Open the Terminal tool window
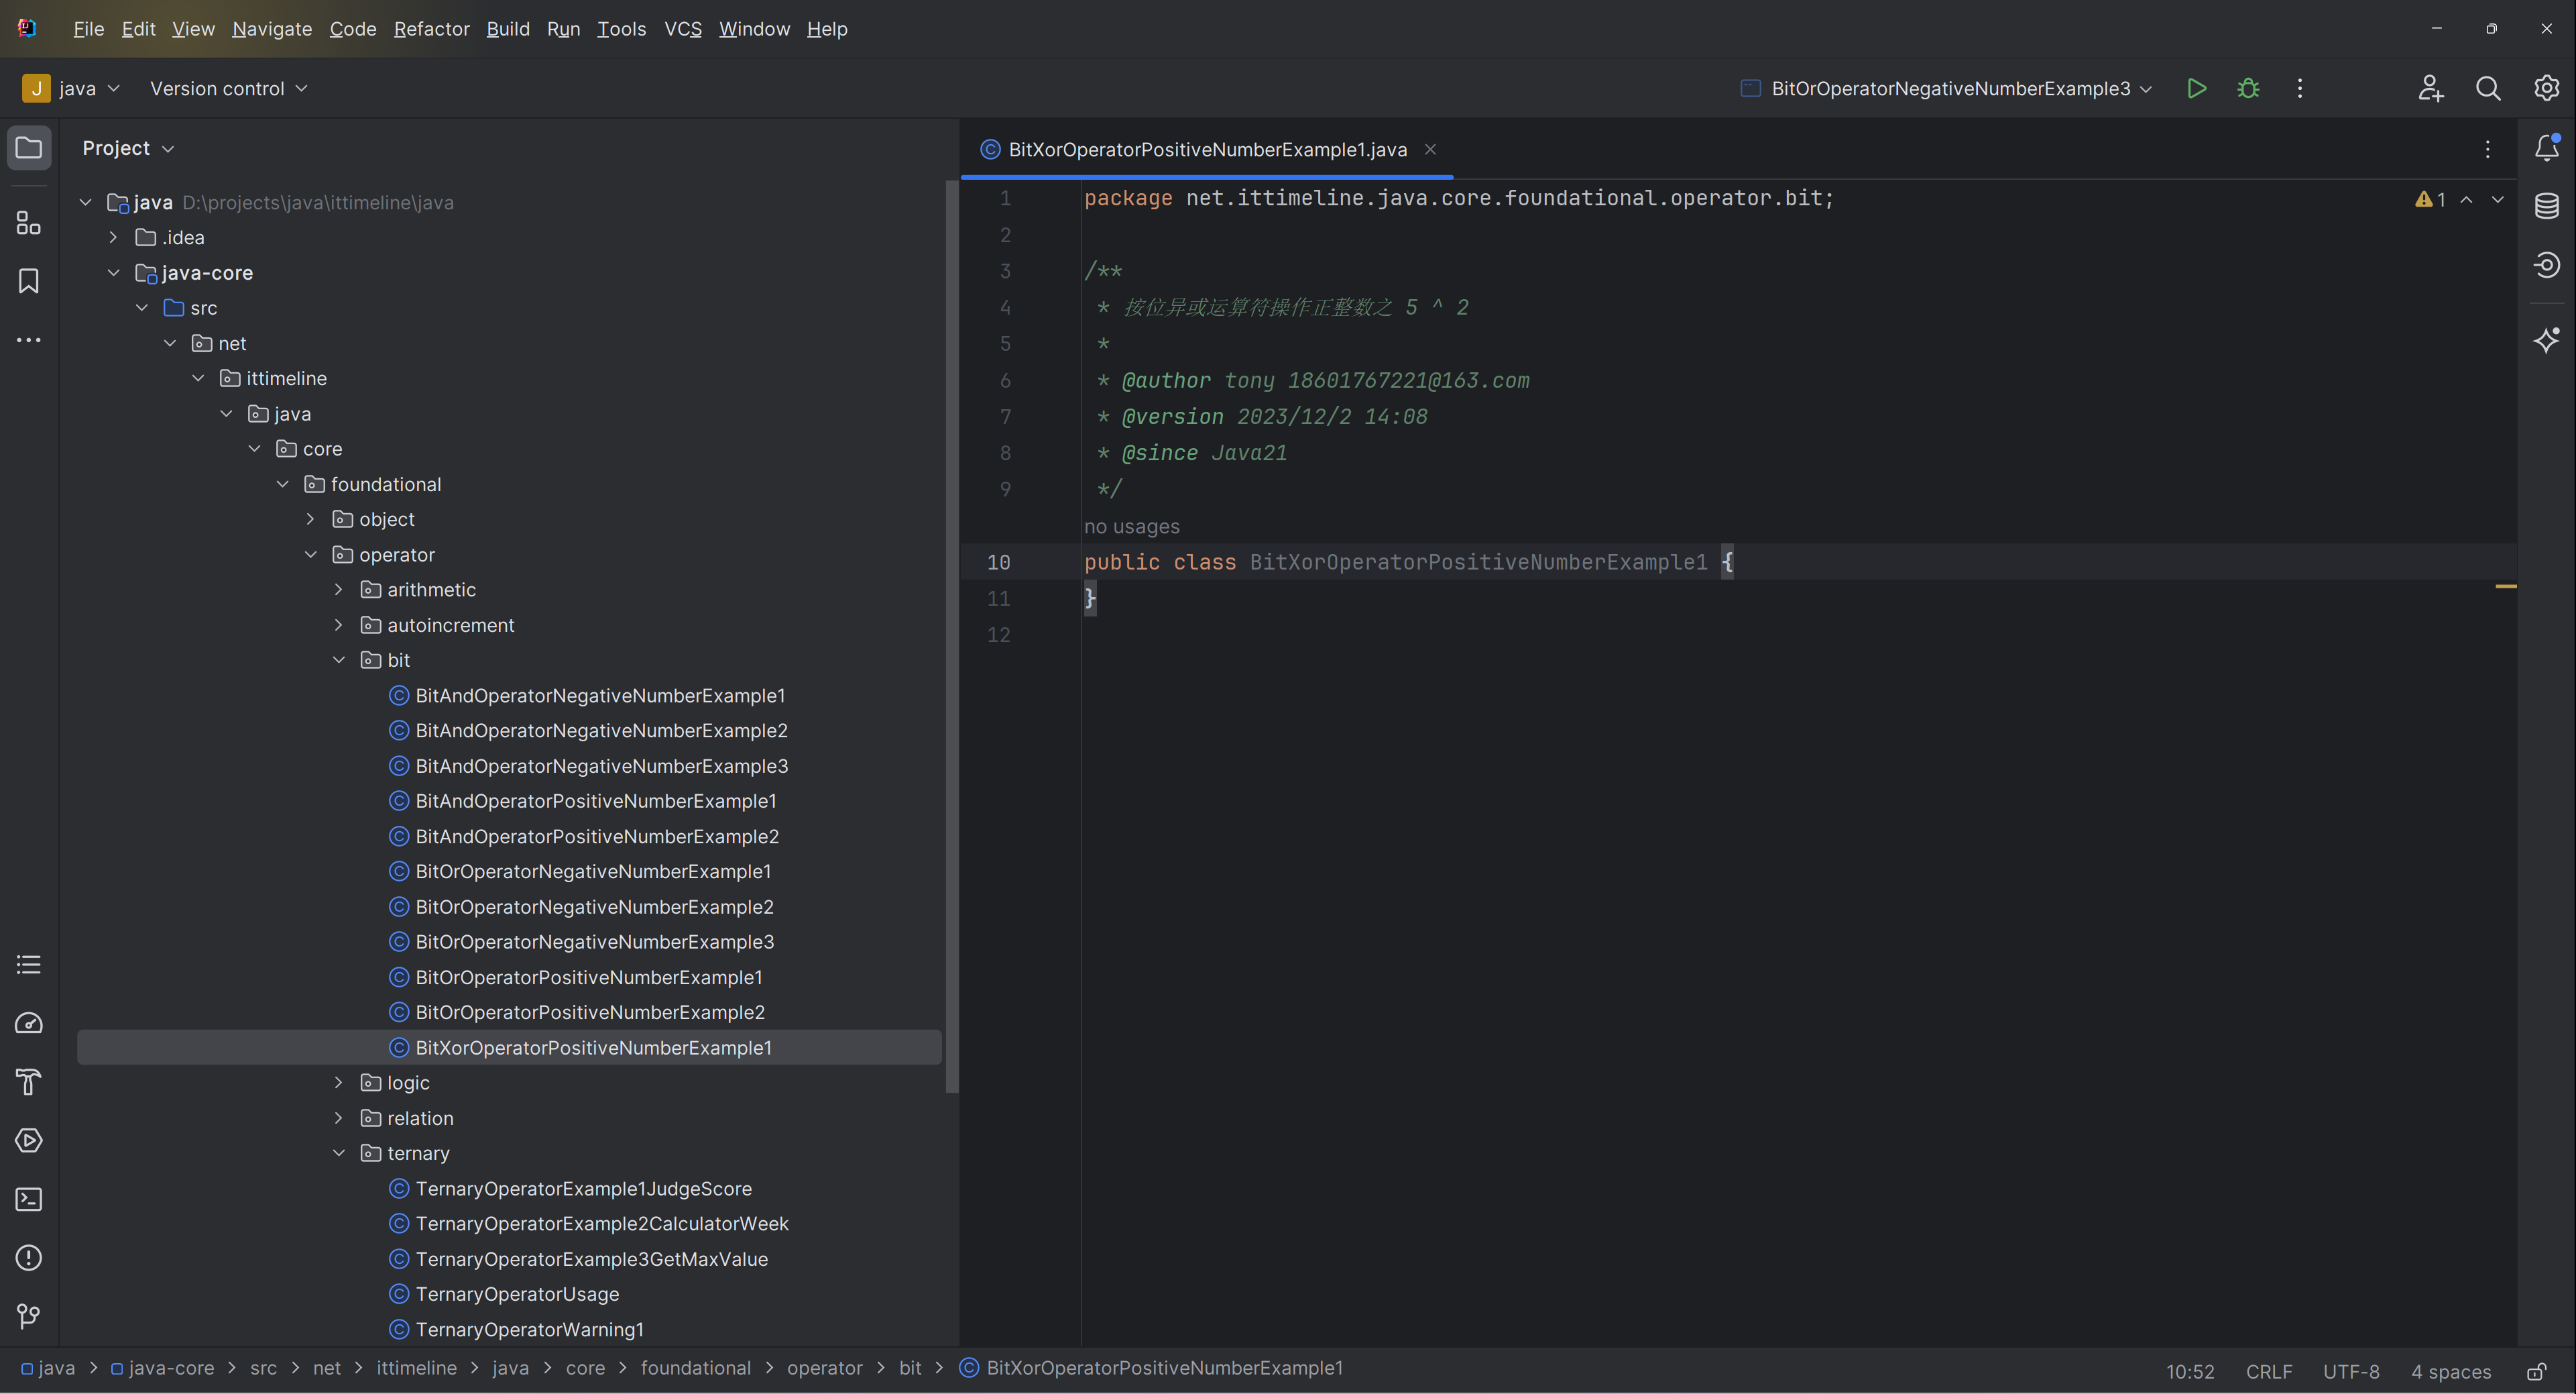 tap(29, 1199)
